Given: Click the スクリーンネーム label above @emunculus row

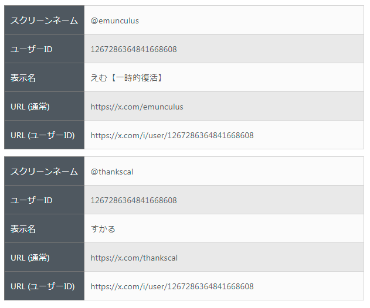Looking at the screenshot, I should click(x=44, y=20).
